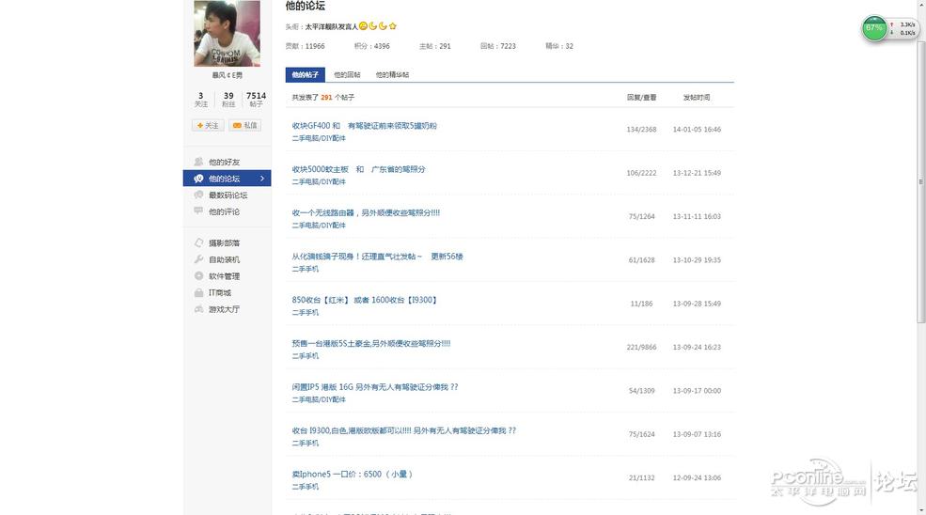Click the 共发表了 291 个帖子 summary
Screen dimensions: 926x515
pos(323,98)
